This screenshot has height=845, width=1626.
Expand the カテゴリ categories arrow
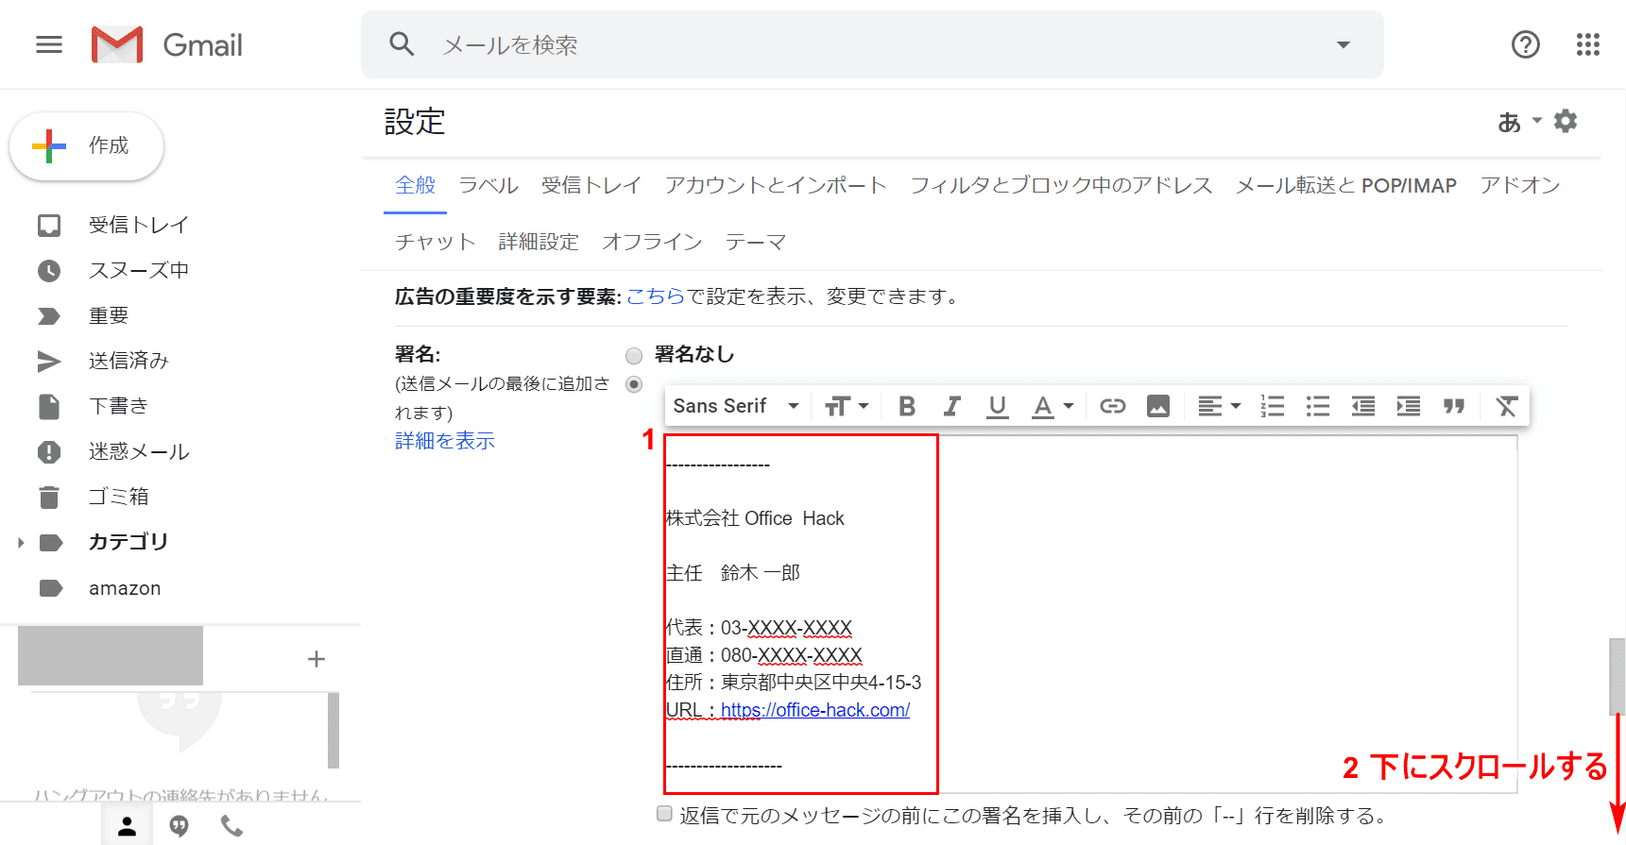click(x=21, y=543)
